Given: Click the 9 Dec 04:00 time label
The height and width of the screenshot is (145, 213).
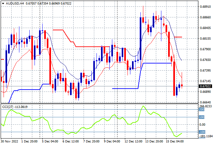Looking at the screenshot, I should click(x=112, y=141).
